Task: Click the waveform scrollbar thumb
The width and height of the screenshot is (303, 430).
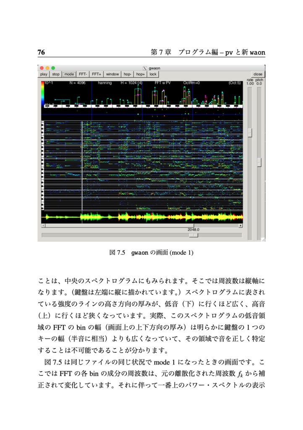Action: 120,225
